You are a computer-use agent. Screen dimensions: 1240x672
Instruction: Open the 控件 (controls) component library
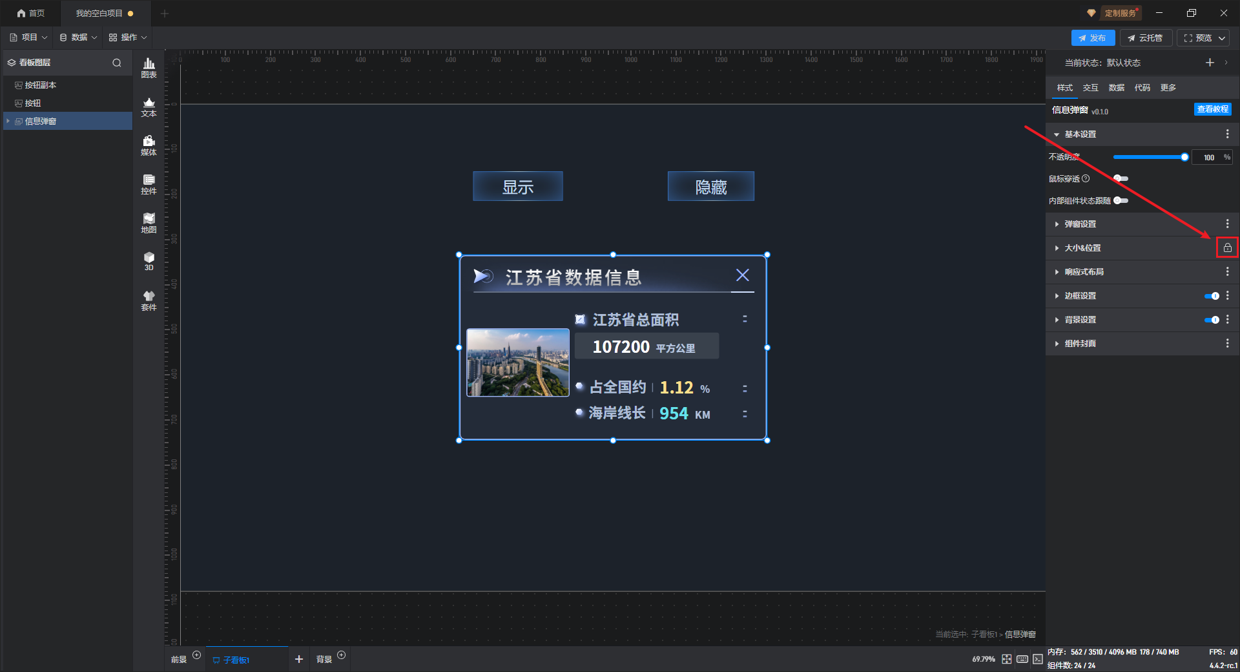[x=149, y=184]
